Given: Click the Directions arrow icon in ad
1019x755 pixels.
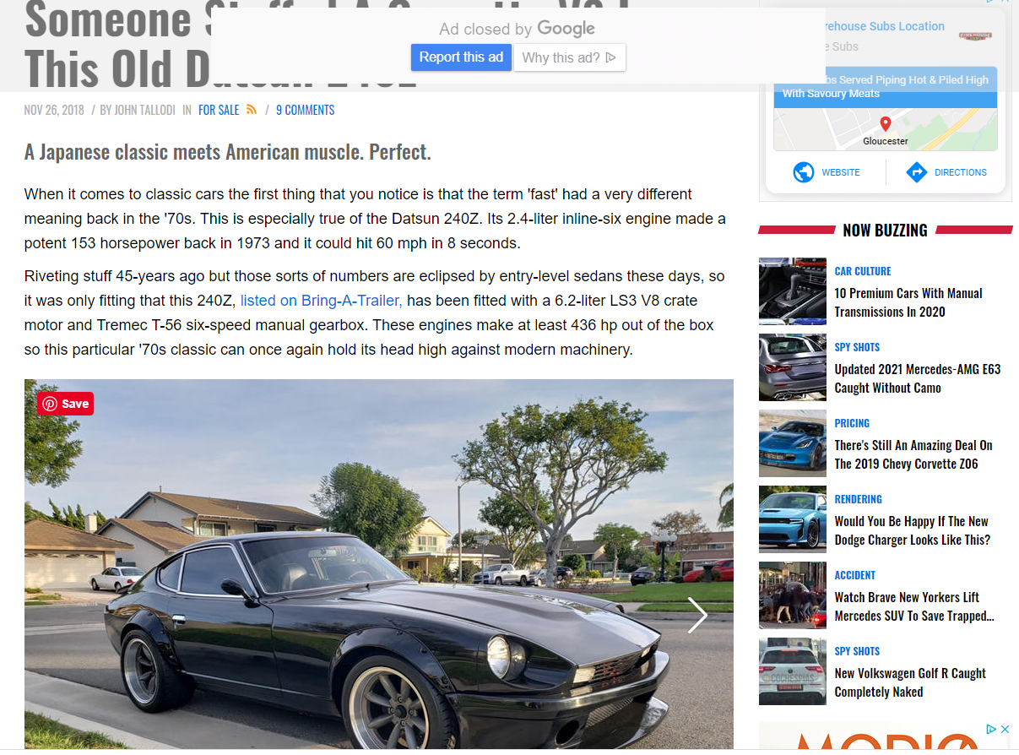Looking at the screenshot, I should tap(916, 172).
